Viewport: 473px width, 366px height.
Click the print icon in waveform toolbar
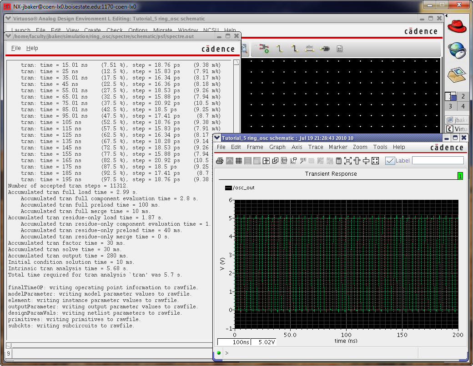point(219,161)
